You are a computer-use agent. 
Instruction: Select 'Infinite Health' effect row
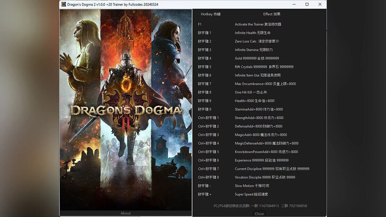click(x=253, y=33)
